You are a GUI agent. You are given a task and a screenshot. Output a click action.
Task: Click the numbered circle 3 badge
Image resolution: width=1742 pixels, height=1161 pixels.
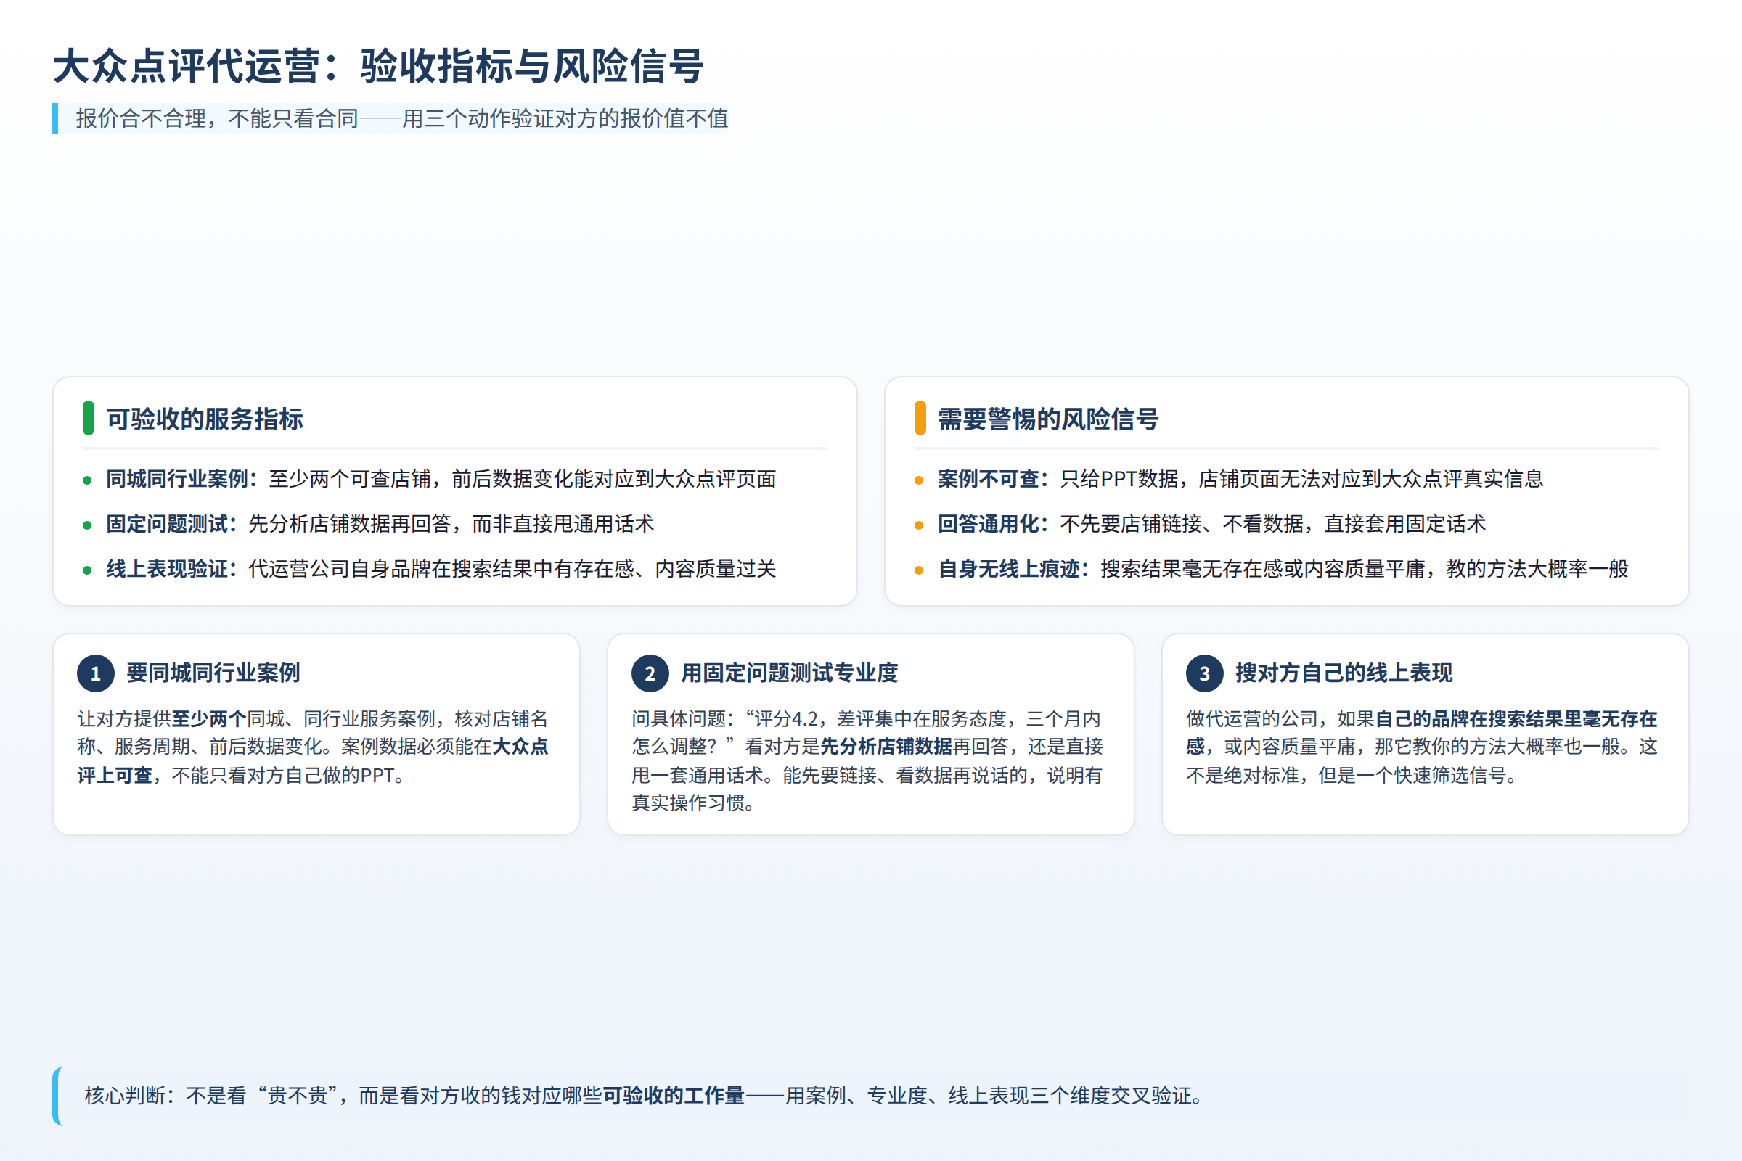(x=1204, y=674)
